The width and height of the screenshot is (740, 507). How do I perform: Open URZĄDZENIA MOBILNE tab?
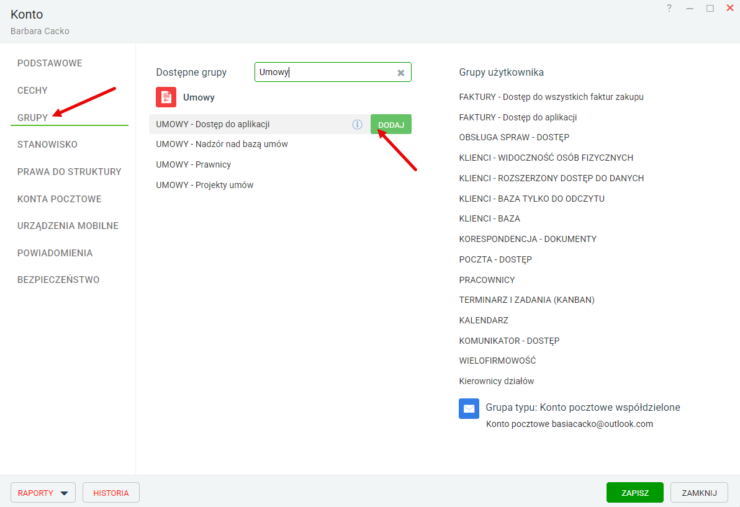pyautogui.click(x=68, y=226)
